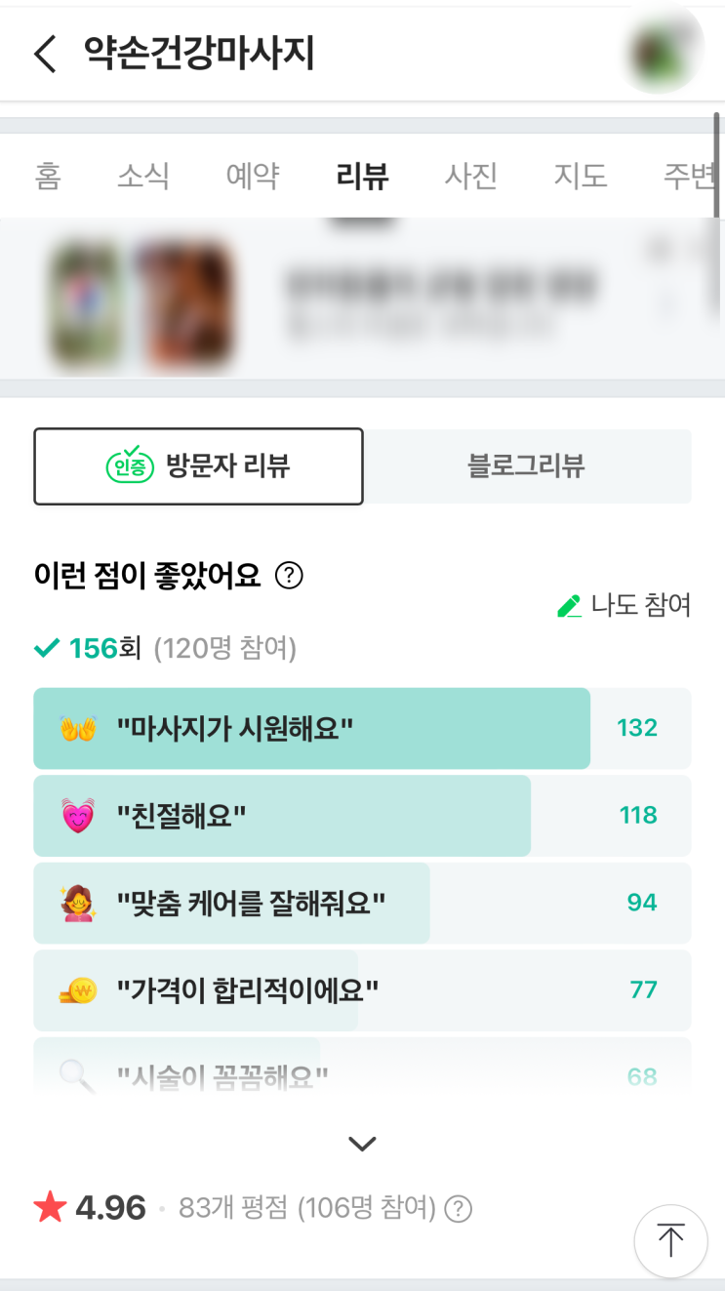Image resolution: width=725 pixels, height=1291 pixels.
Task: Click the help icon next to 평점 참여
Action: point(458,1210)
